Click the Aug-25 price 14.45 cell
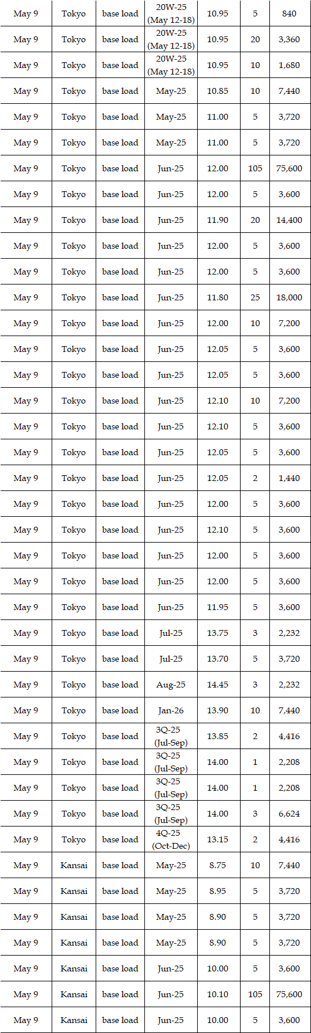This screenshot has width=311, height=1033. tap(218, 685)
